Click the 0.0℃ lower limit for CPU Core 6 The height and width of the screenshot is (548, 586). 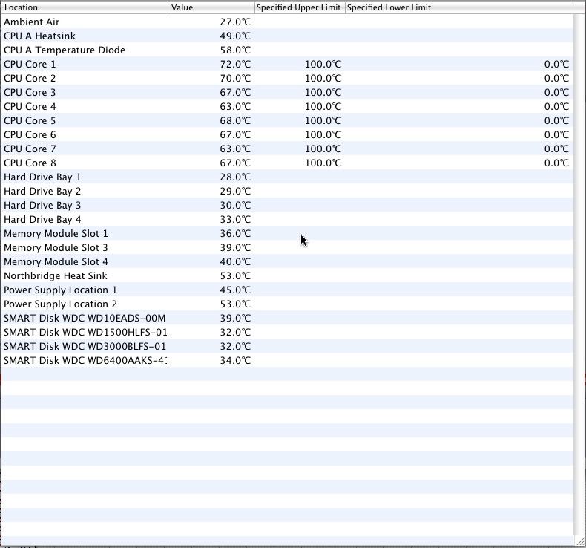[x=556, y=134]
